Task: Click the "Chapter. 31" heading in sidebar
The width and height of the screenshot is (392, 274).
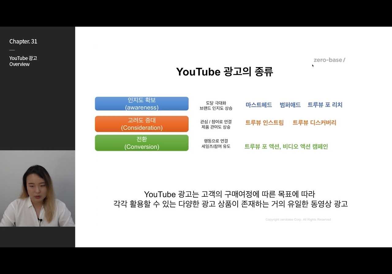Action: (x=23, y=41)
